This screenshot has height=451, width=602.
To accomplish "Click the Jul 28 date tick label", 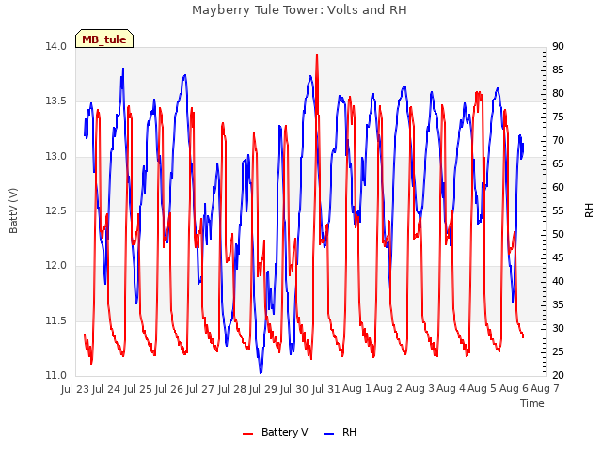I will pos(232,389).
